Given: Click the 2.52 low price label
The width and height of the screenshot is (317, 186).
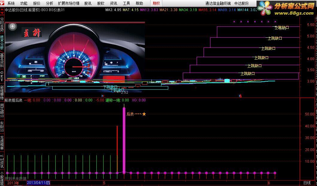Looking at the screenshot, I should 125,92.
